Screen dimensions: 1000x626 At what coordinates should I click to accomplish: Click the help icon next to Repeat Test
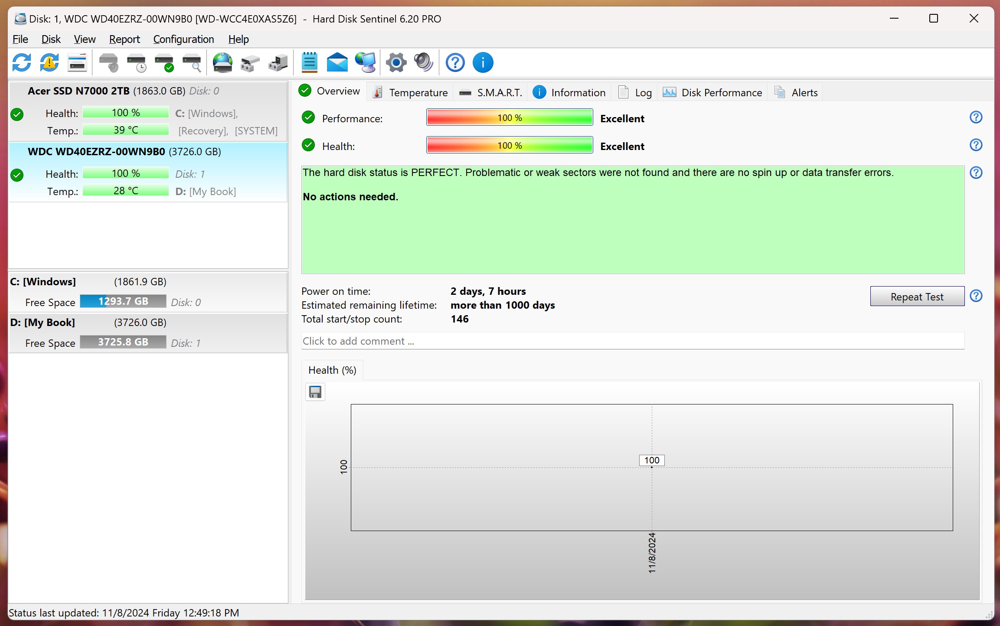[976, 296]
